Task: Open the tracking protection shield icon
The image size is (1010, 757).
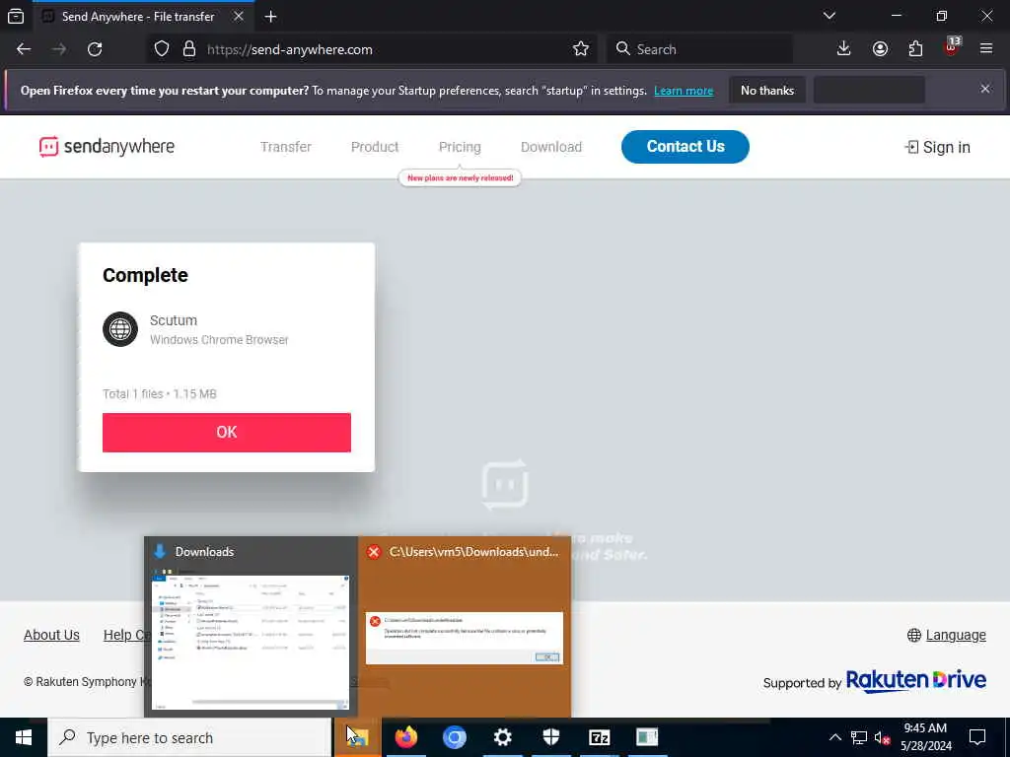Action: click(162, 49)
